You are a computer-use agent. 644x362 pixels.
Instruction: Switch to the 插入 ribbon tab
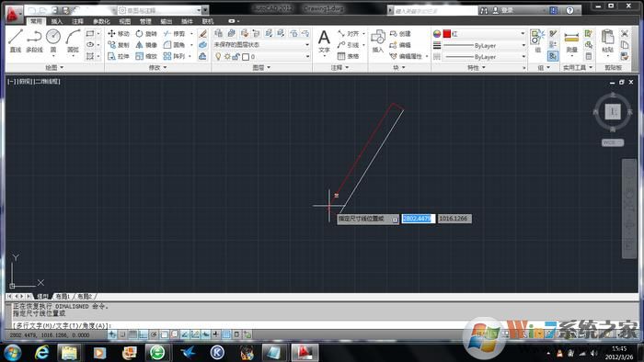point(57,21)
